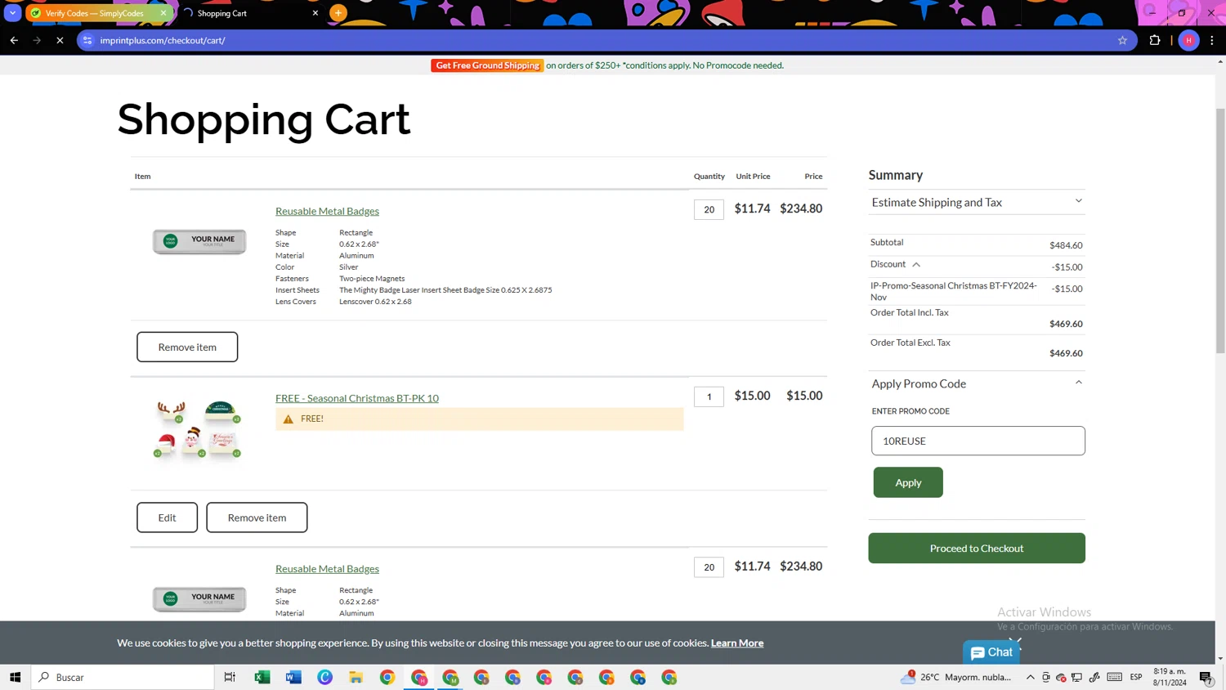
Task: Open the weather widget showing 26°C
Action: tap(955, 677)
